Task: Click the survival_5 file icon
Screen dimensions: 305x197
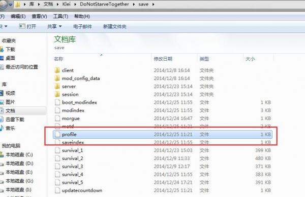Action: pos(57,182)
